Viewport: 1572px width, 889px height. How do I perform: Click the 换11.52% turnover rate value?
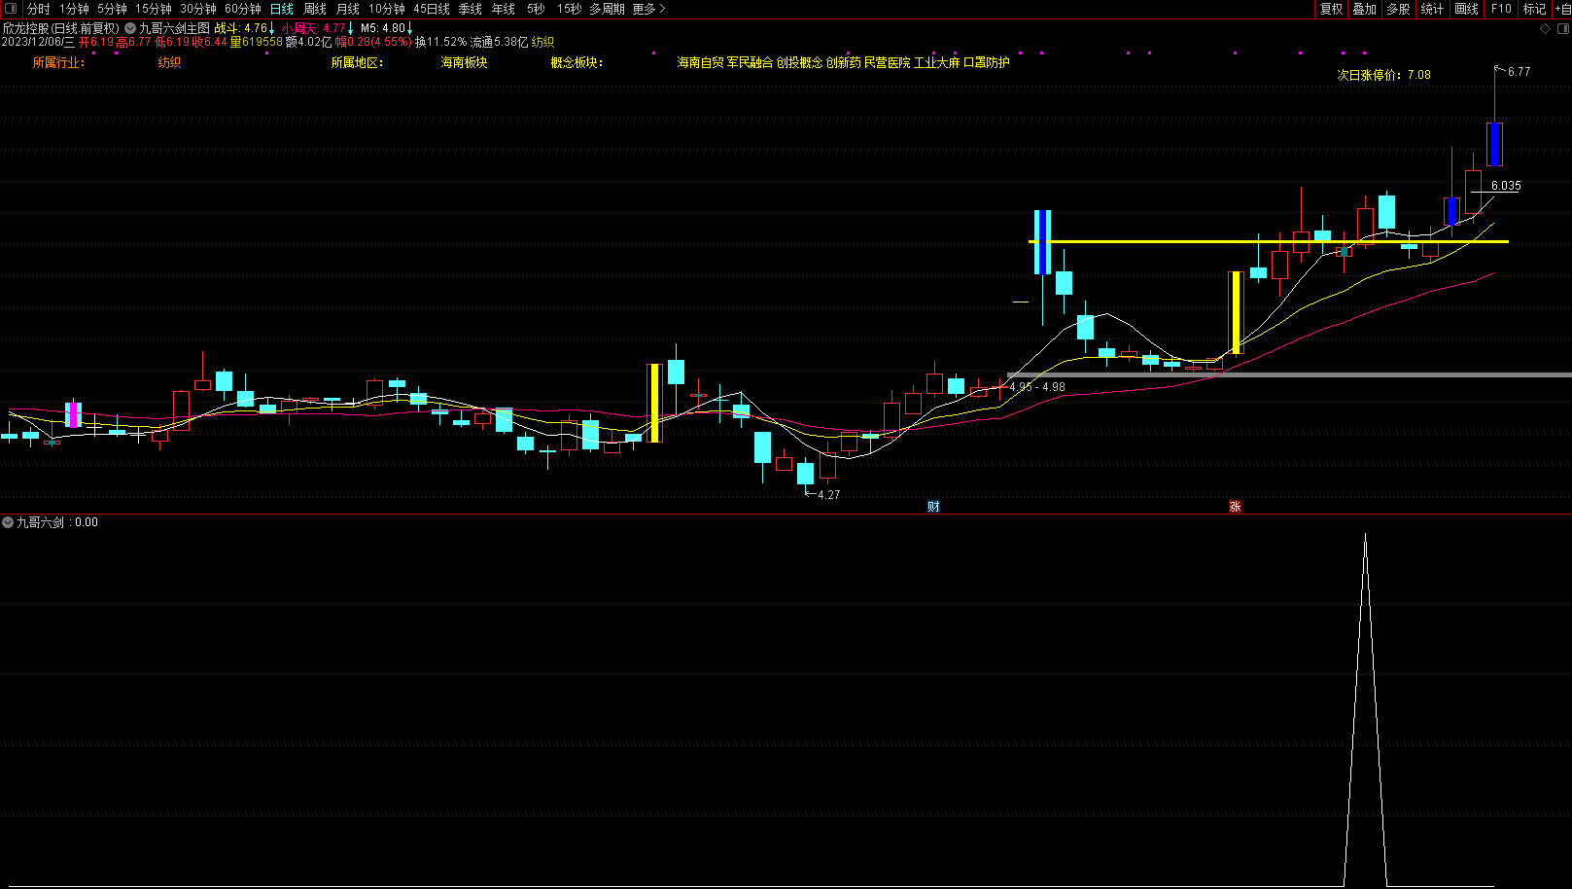(440, 42)
